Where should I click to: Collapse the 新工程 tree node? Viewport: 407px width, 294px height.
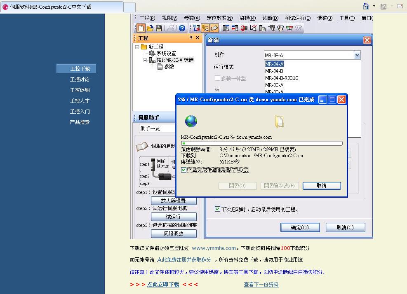tap(137, 47)
